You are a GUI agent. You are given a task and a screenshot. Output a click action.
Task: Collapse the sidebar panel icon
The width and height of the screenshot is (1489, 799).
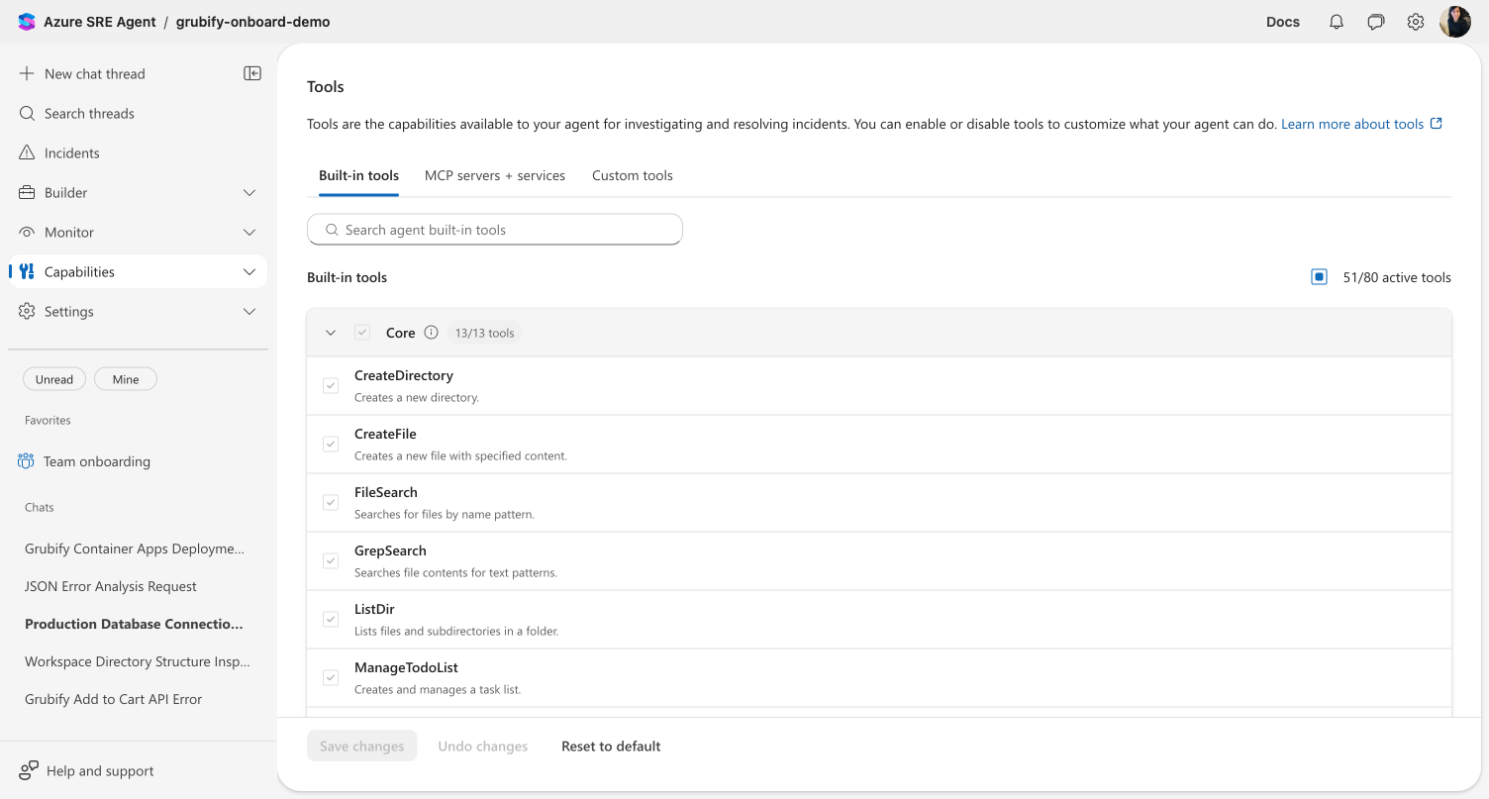coord(252,73)
